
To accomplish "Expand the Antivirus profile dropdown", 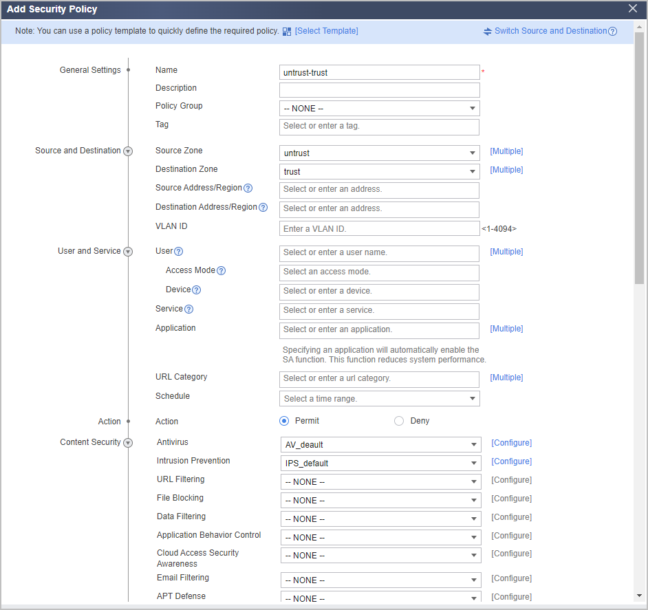I will (380, 445).
